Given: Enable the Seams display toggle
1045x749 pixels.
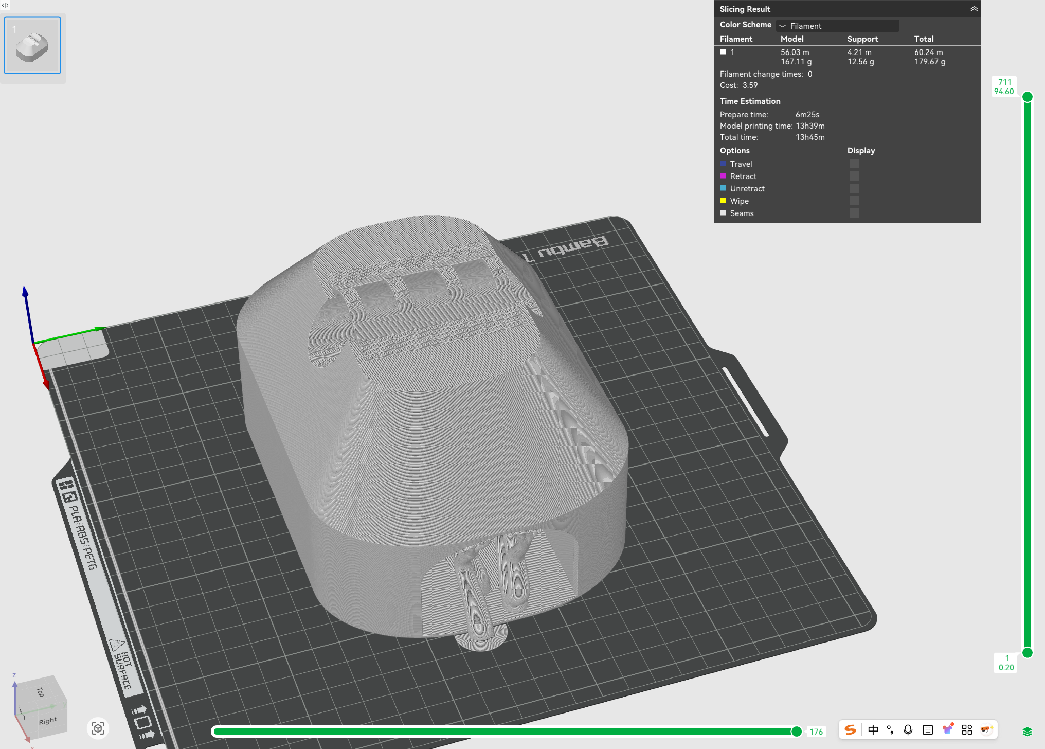Looking at the screenshot, I should point(854,213).
